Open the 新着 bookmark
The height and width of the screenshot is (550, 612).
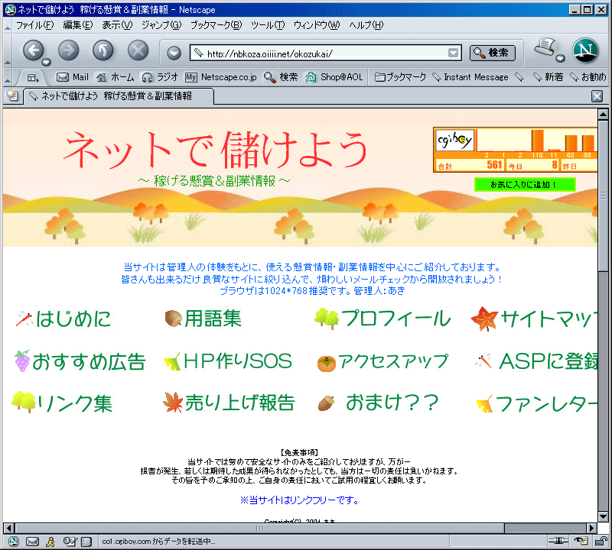548,77
